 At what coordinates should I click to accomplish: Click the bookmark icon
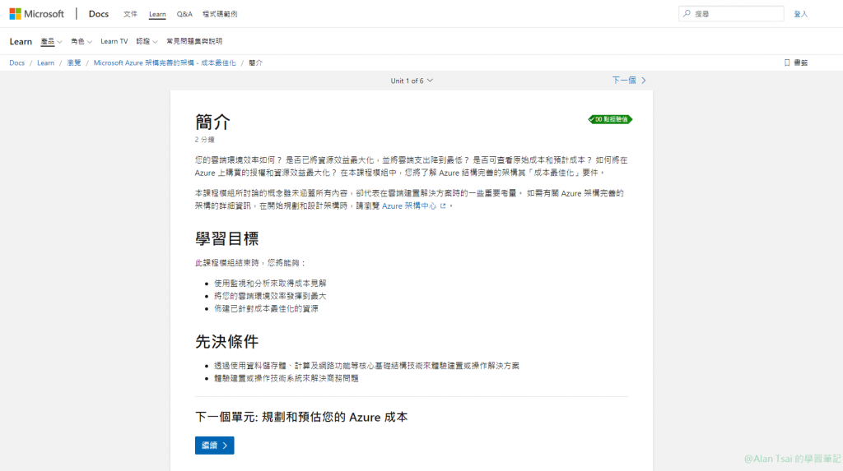(787, 62)
